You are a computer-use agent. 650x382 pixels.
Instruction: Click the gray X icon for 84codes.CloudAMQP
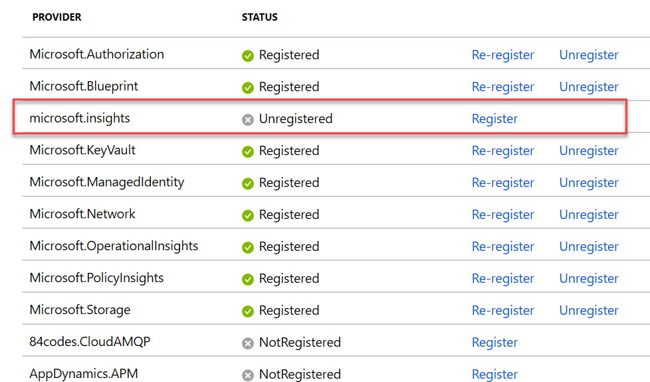click(x=248, y=343)
